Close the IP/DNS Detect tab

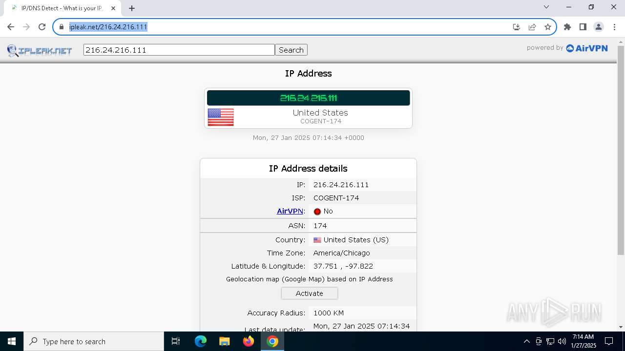point(113,8)
